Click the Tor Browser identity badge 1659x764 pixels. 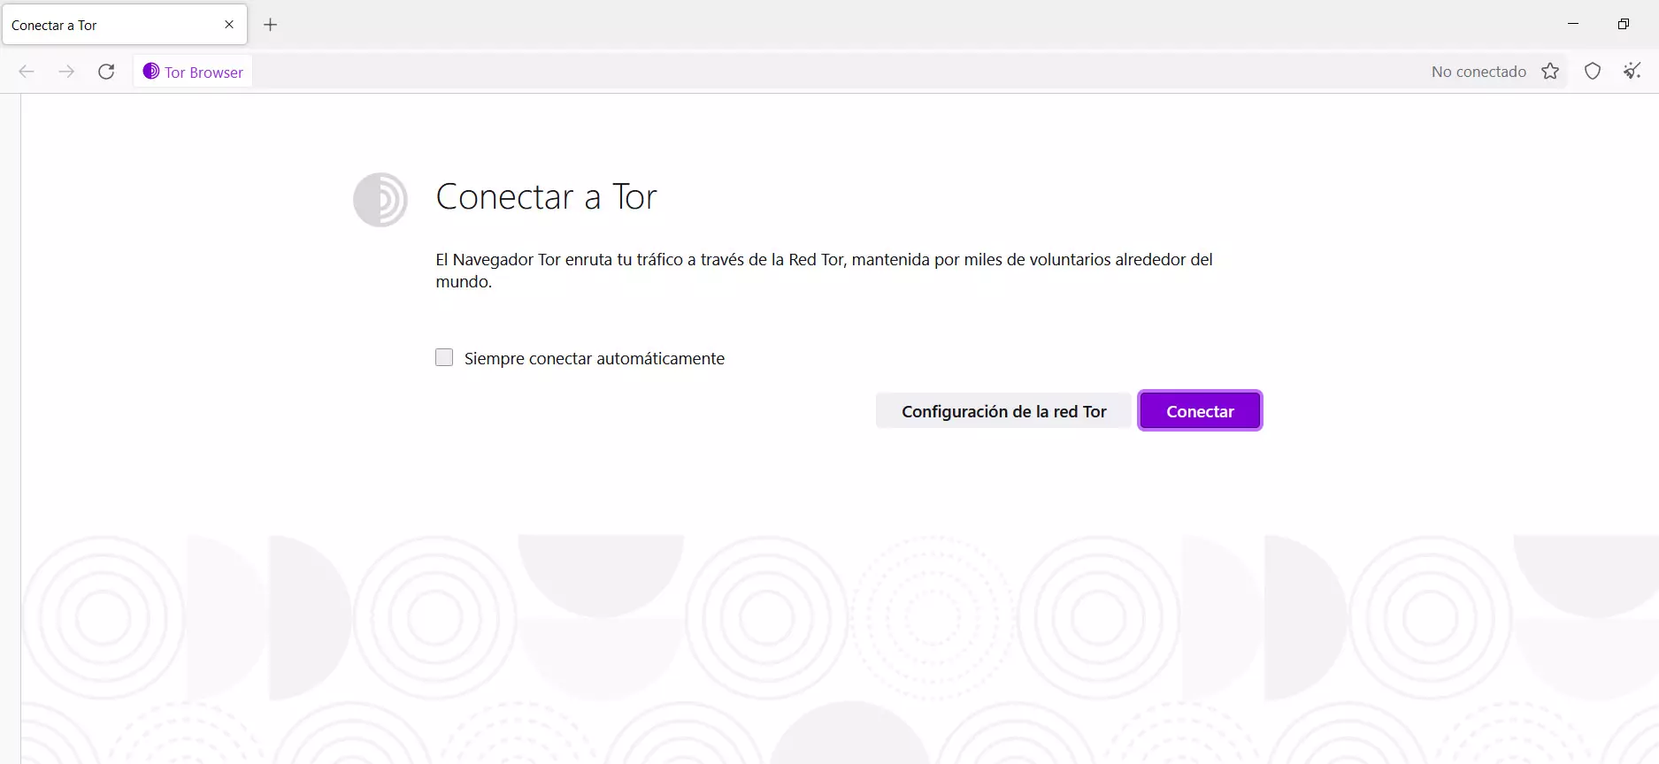click(193, 72)
